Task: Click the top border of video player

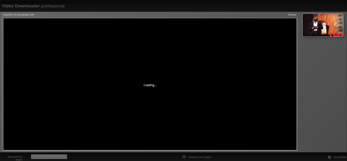Action: (x=150, y=18)
